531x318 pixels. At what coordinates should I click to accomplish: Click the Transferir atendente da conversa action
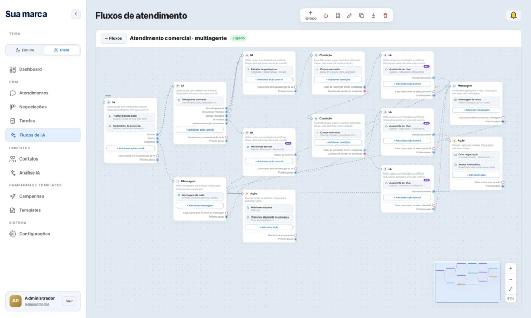click(269, 219)
